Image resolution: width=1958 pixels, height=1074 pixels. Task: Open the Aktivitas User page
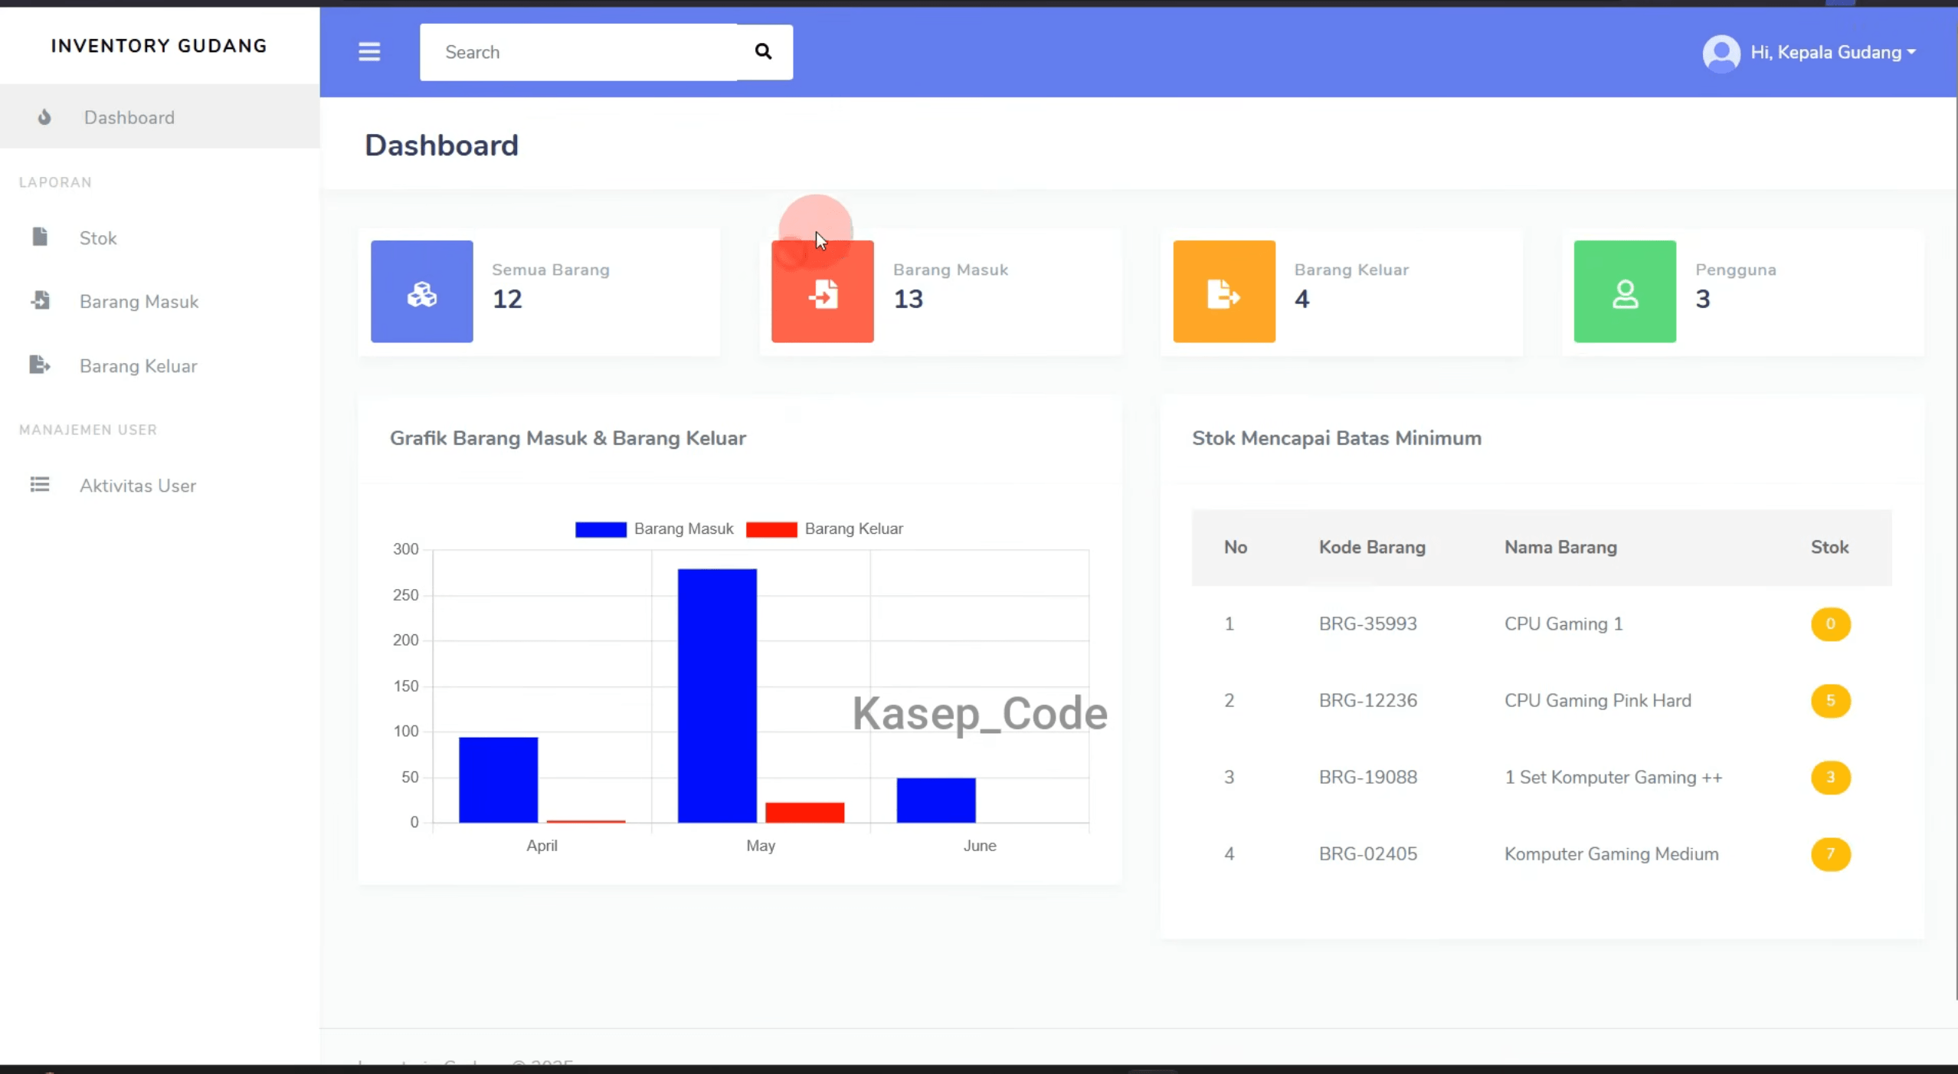coord(159,485)
